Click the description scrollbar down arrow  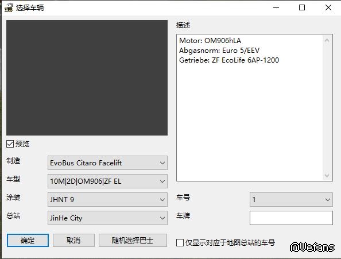point(327,175)
